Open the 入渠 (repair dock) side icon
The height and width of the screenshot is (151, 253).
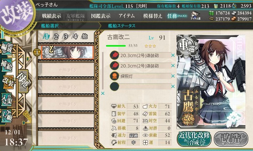click(7, 100)
